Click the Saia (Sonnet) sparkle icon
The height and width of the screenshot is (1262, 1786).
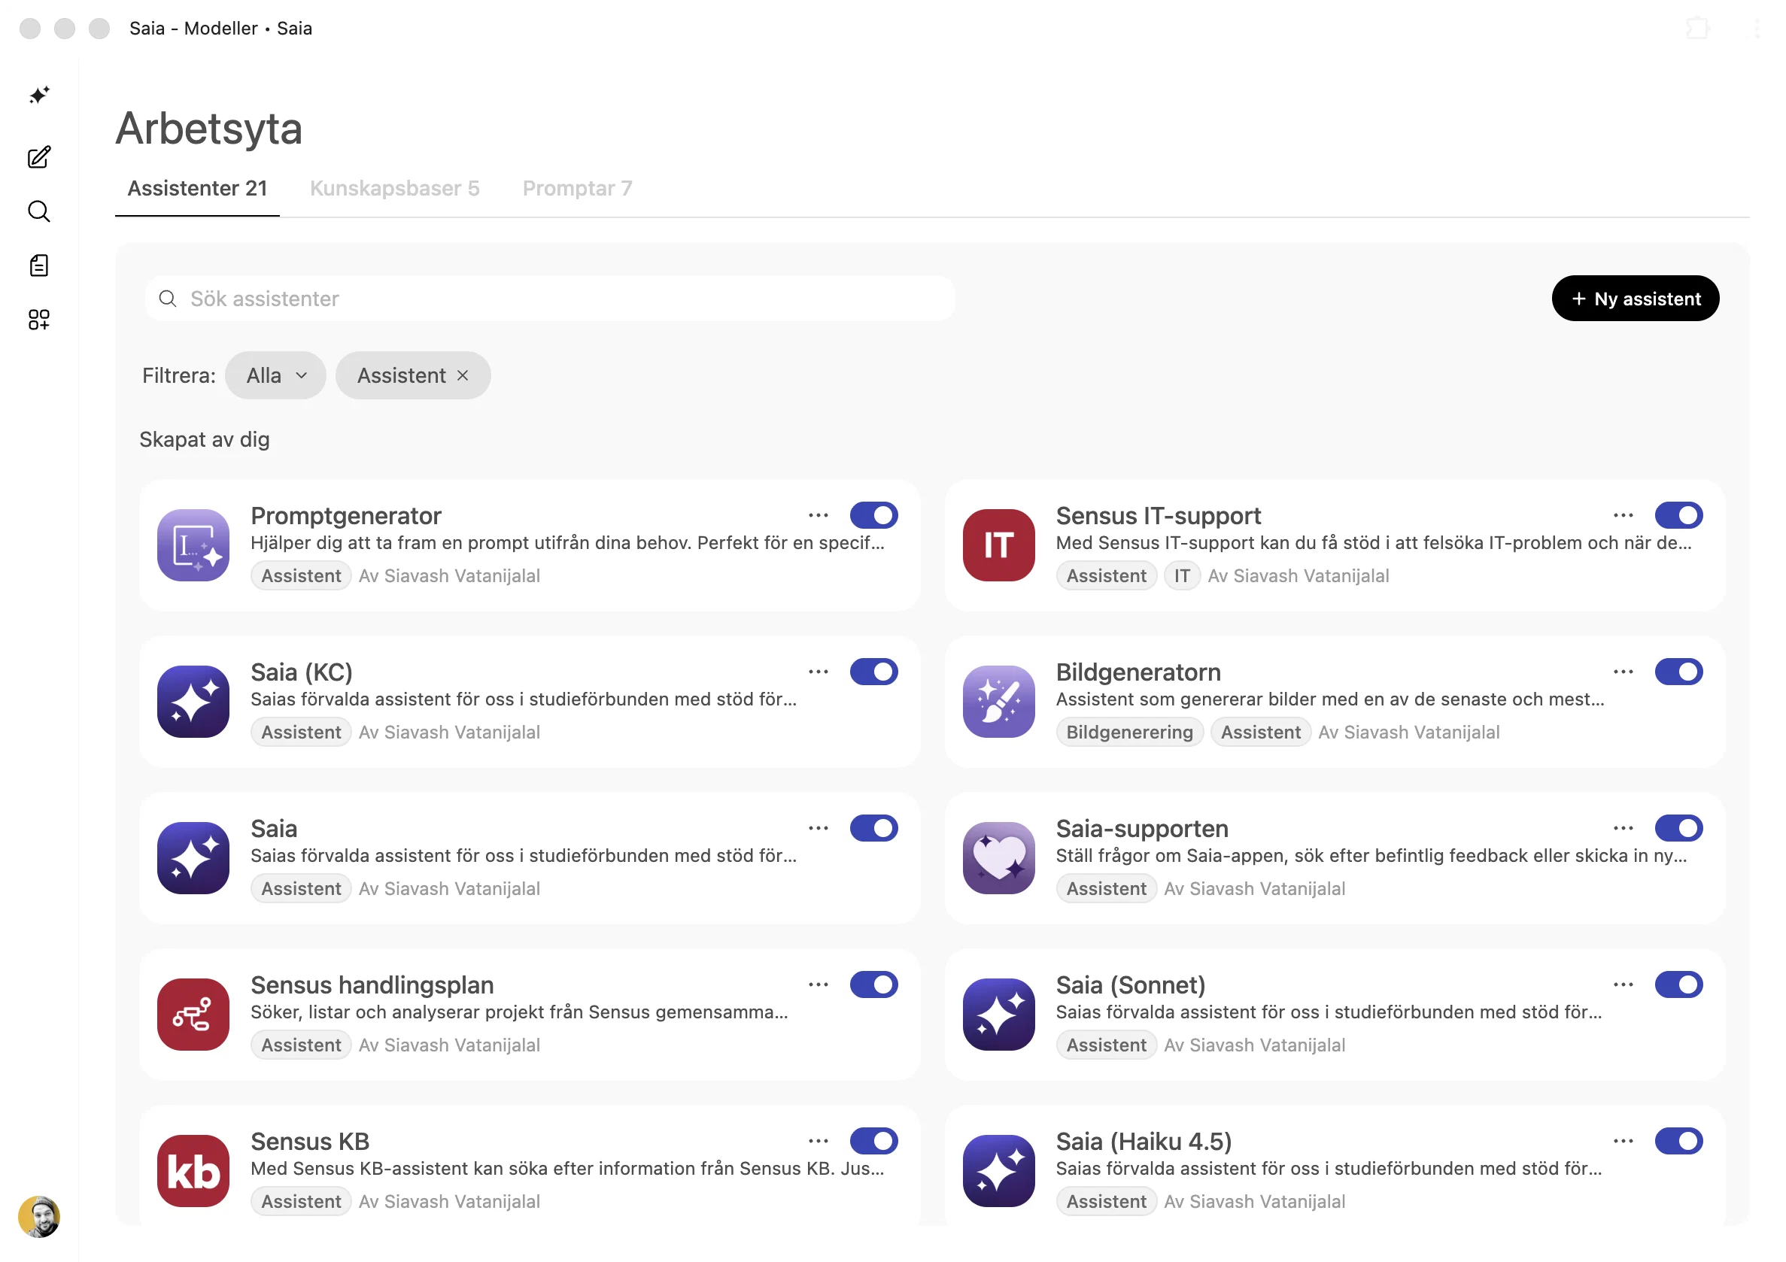pyautogui.click(x=999, y=1014)
